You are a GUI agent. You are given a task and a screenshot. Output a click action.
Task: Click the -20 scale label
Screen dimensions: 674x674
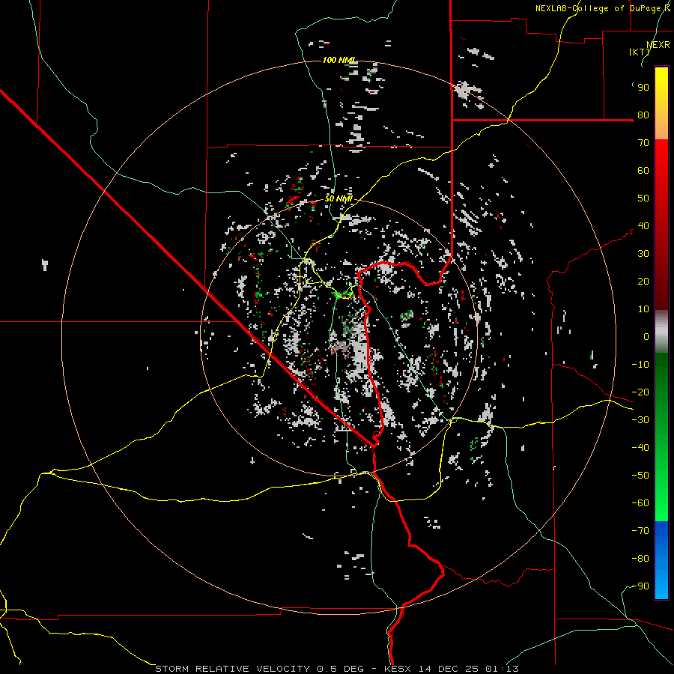tap(640, 392)
